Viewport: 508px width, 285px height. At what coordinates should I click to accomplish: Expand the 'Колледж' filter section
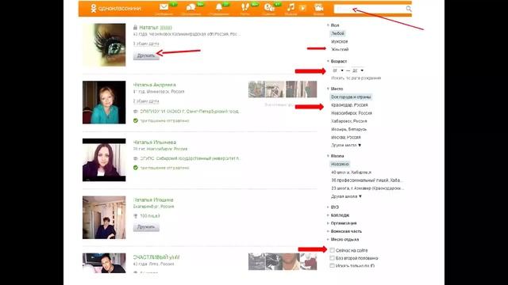tap(338, 215)
